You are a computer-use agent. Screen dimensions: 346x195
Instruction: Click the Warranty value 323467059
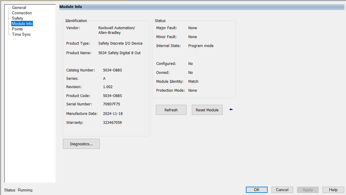click(x=112, y=122)
